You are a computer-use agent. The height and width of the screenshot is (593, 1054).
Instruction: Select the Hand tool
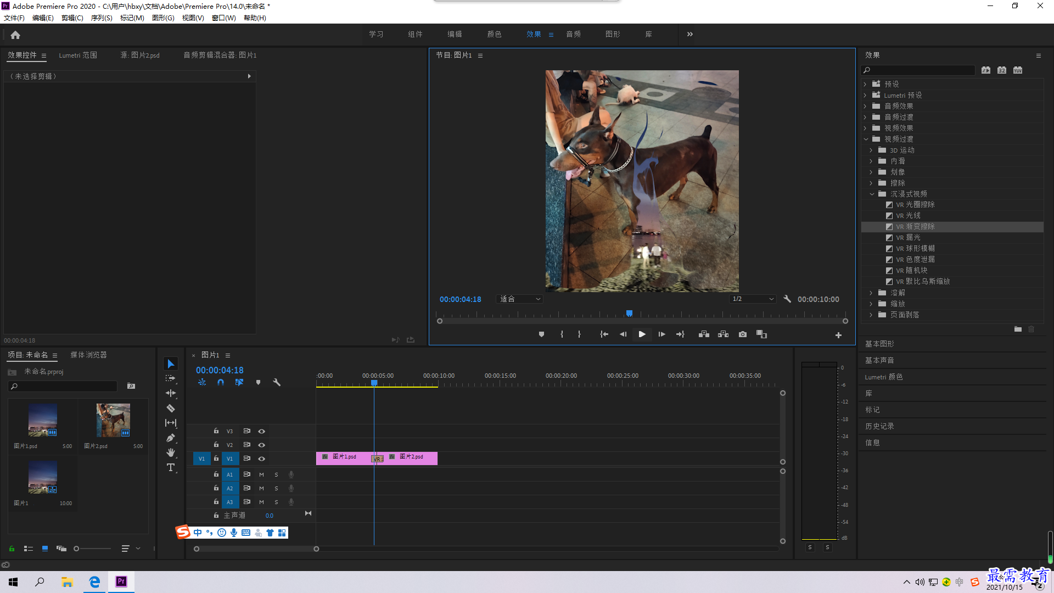click(171, 452)
